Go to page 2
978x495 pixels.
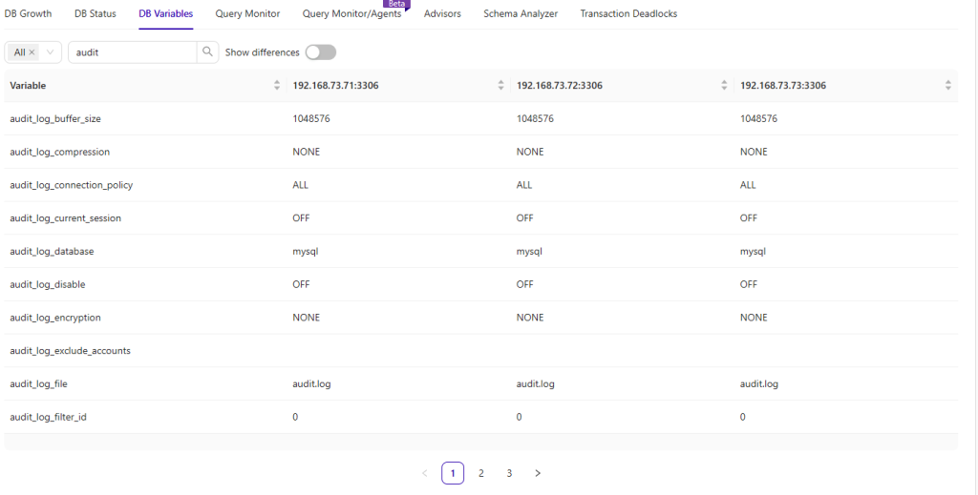481,473
